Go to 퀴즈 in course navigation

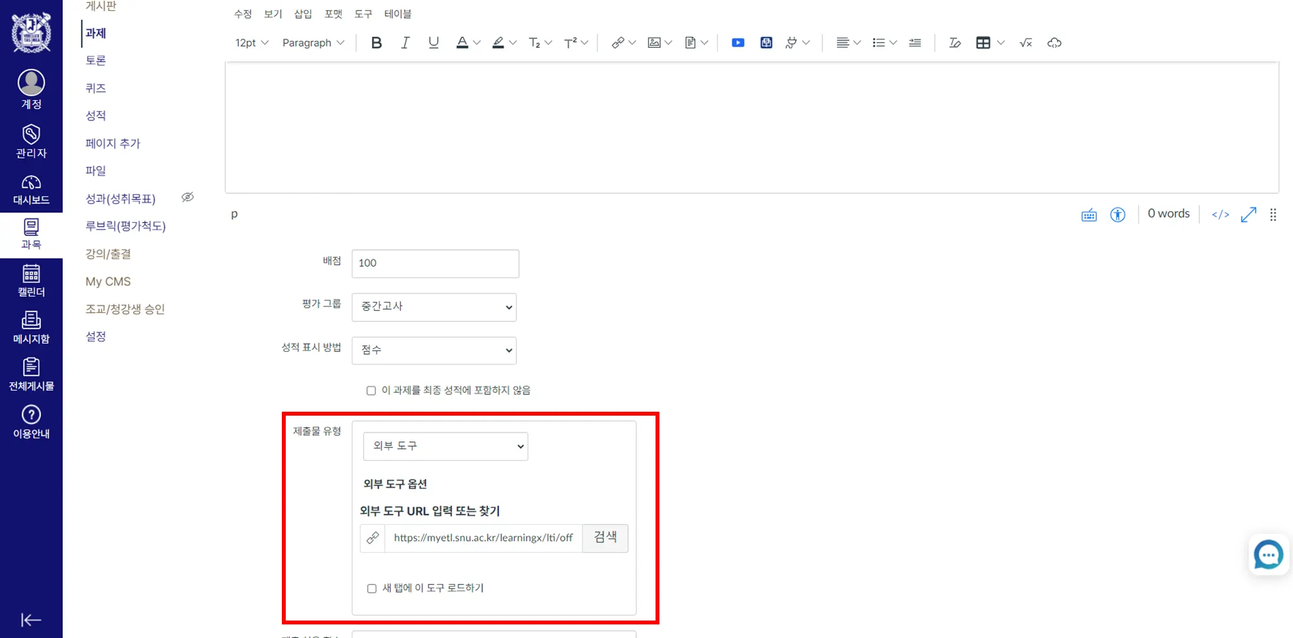pos(96,88)
